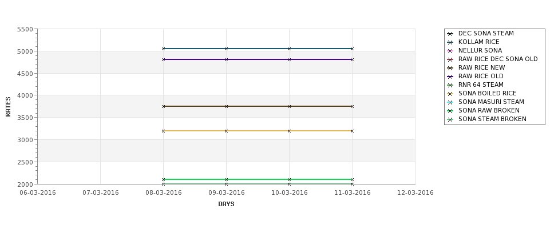Click the purple line's data point at 09-03-2016
The height and width of the screenshot is (245, 558).
pyautogui.click(x=226, y=59)
